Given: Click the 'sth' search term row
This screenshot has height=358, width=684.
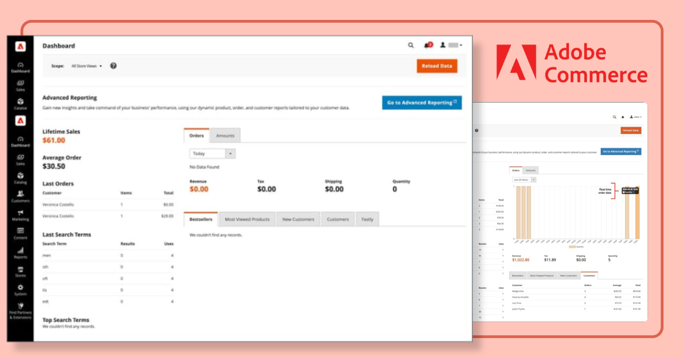Looking at the screenshot, I should (108, 267).
